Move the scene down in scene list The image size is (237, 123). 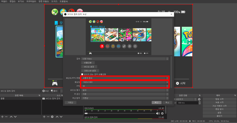pos(15,117)
